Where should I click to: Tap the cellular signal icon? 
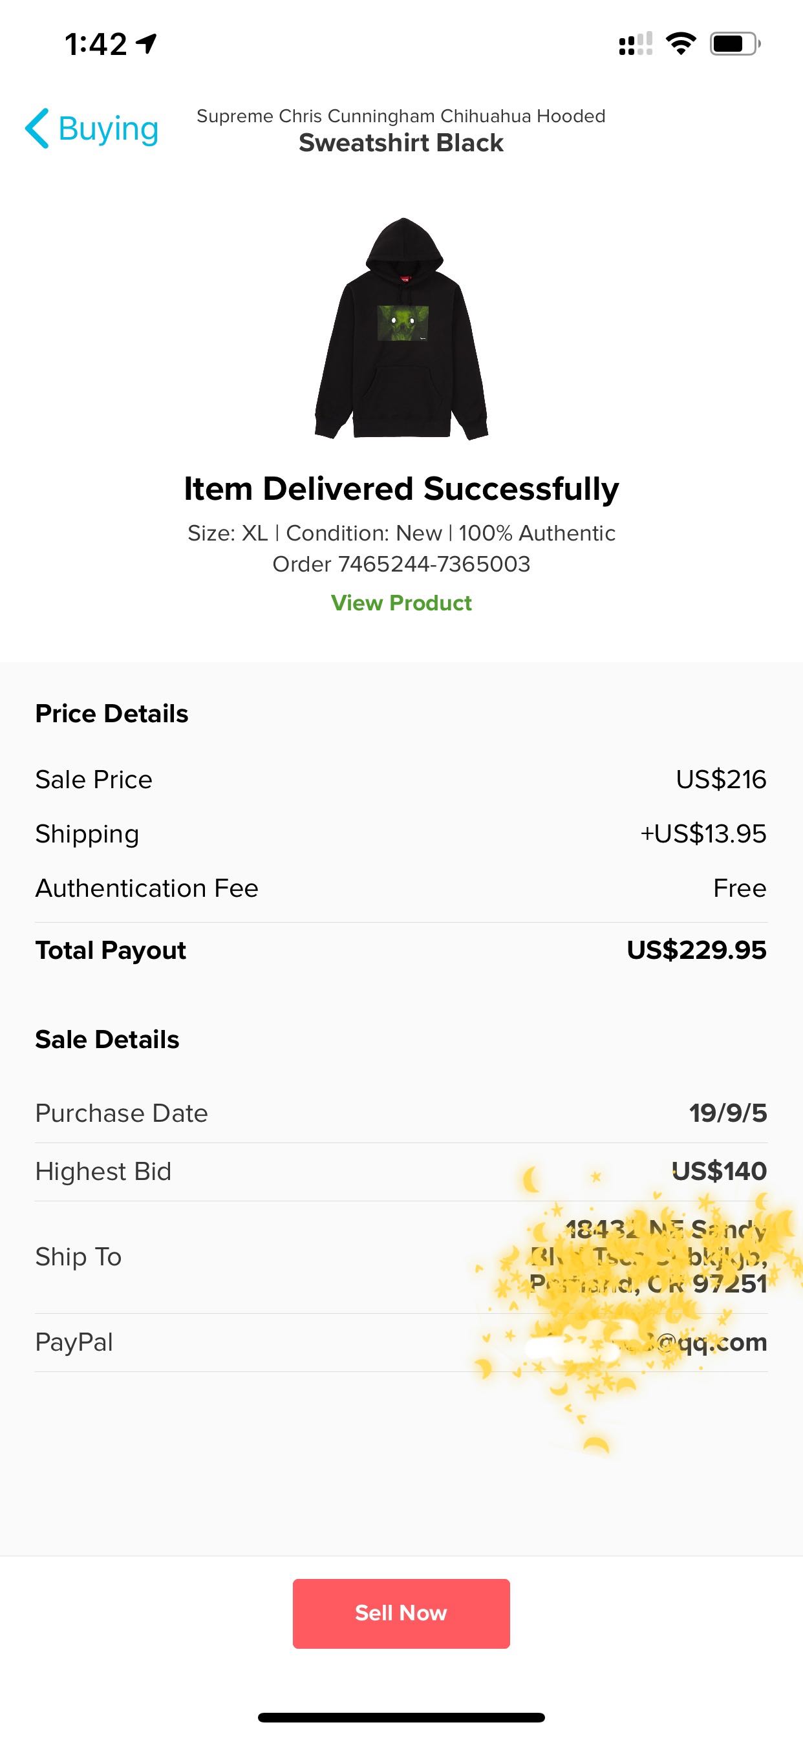[x=635, y=44]
